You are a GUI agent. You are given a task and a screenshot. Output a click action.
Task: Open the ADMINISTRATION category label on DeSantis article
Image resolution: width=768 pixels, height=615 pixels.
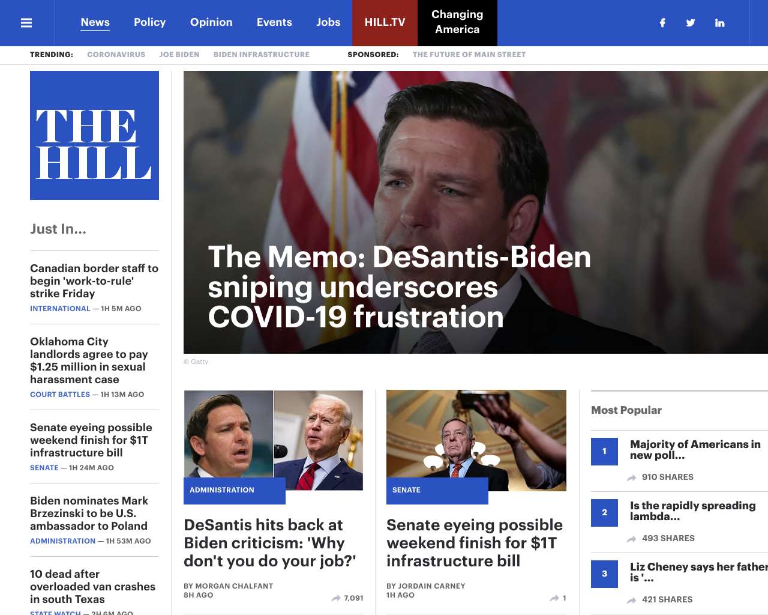(x=222, y=490)
